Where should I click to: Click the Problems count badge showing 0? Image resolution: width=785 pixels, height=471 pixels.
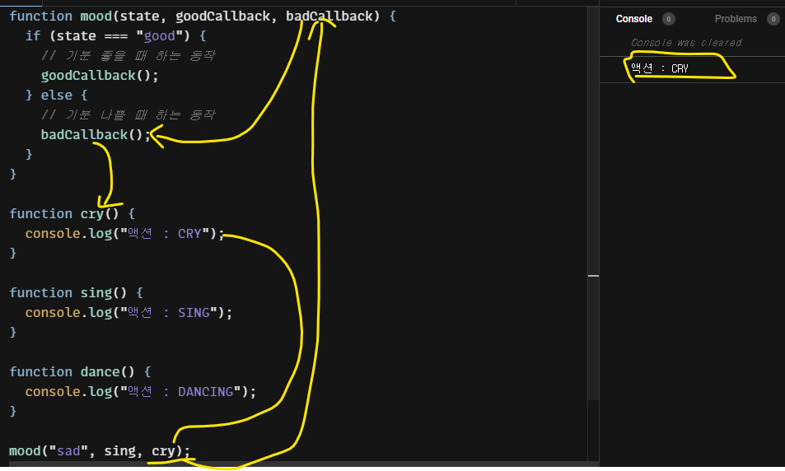coord(773,19)
